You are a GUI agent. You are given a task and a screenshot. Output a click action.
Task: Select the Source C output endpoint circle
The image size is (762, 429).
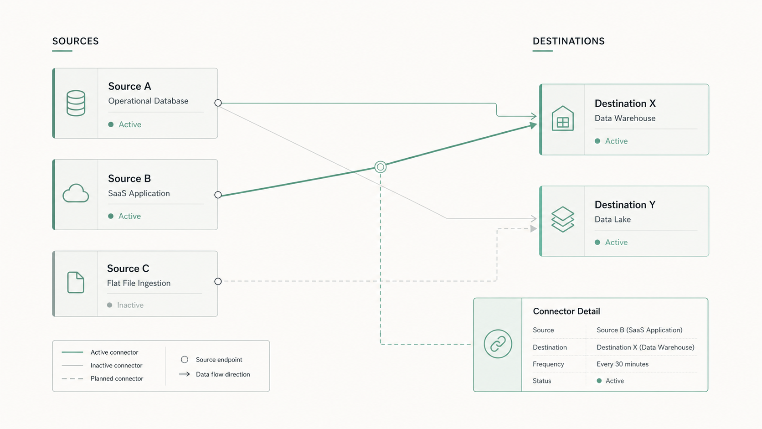click(x=218, y=281)
